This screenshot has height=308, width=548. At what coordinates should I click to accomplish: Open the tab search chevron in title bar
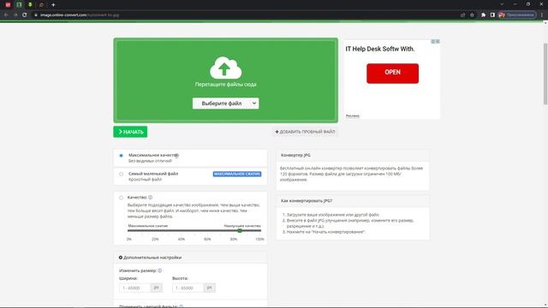point(502,4)
